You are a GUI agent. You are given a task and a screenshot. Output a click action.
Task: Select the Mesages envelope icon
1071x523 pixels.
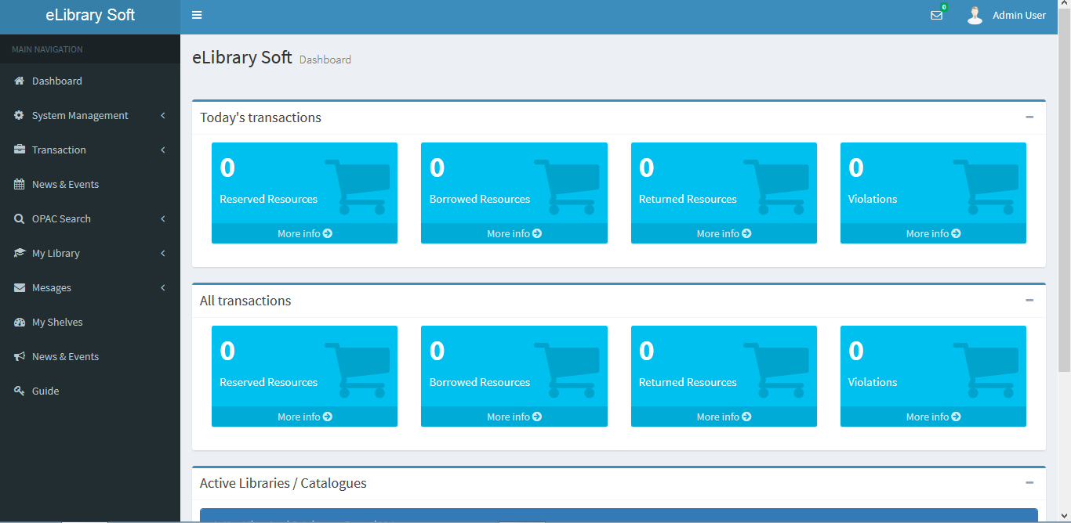(x=18, y=287)
